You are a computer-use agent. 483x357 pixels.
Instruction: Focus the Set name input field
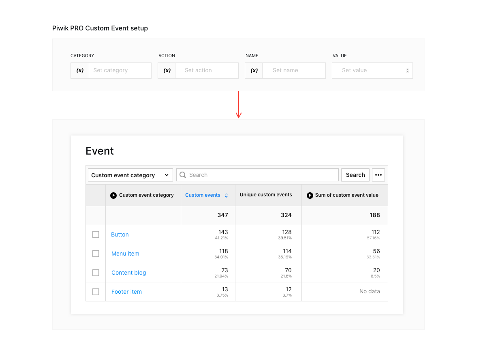pyautogui.click(x=294, y=70)
